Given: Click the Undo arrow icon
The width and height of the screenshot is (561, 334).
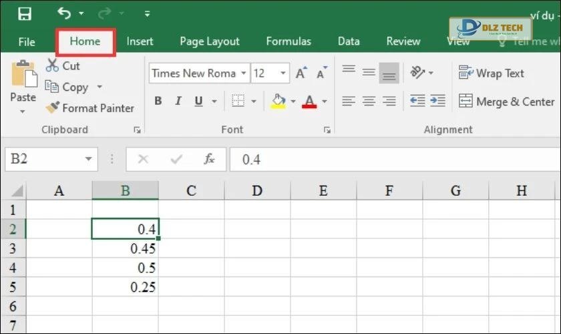Looking at the screenshot, I should pos(64,13).
